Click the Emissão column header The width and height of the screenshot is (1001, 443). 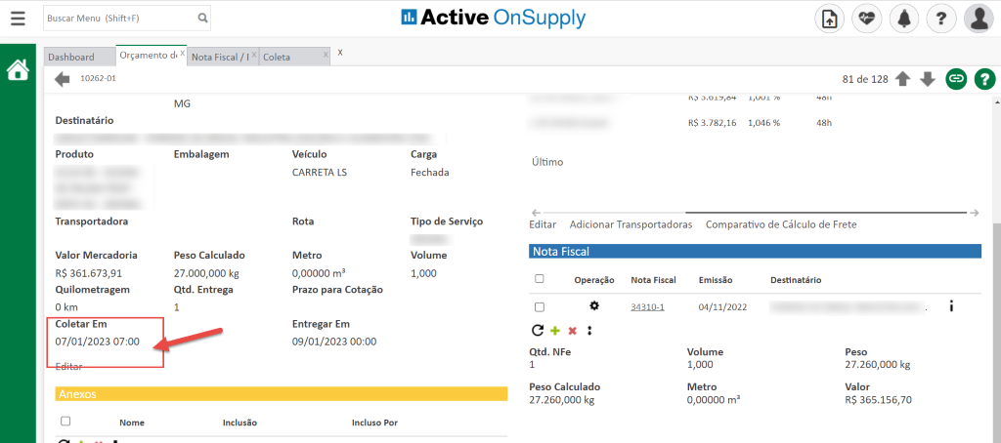point(715,280)
